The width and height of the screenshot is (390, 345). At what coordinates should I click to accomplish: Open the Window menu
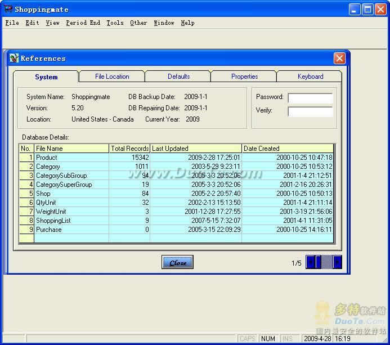coord(164,23)
